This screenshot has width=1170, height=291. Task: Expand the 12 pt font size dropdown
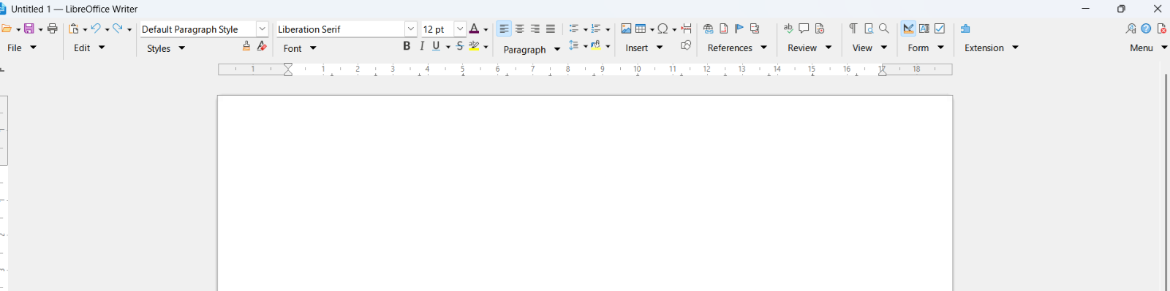(x=460, y=29)
